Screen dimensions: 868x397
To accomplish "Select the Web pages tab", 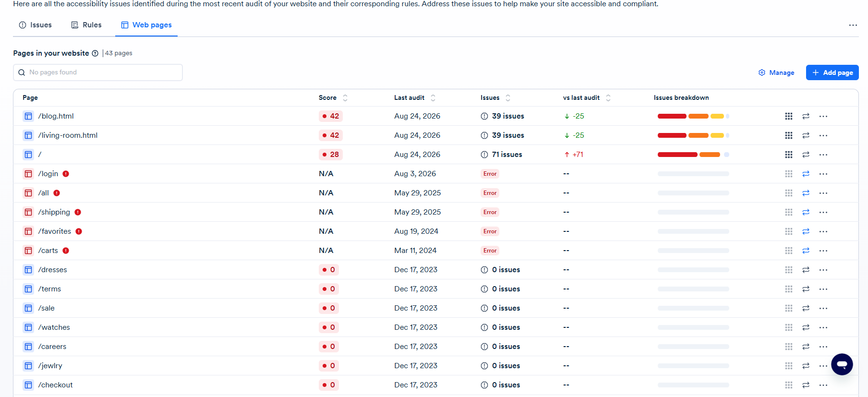I will (x=146, y=25).
